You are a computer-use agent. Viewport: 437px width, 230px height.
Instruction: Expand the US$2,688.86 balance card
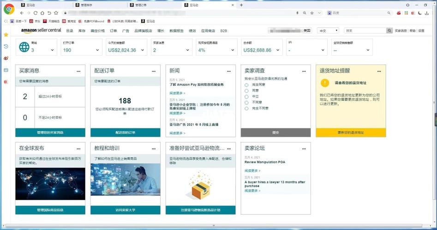pyautogui.click(x=278, y=50)
